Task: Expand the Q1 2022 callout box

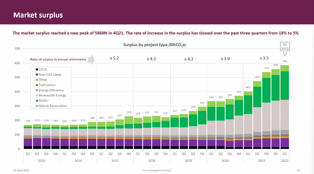Action: coord(285,46)
